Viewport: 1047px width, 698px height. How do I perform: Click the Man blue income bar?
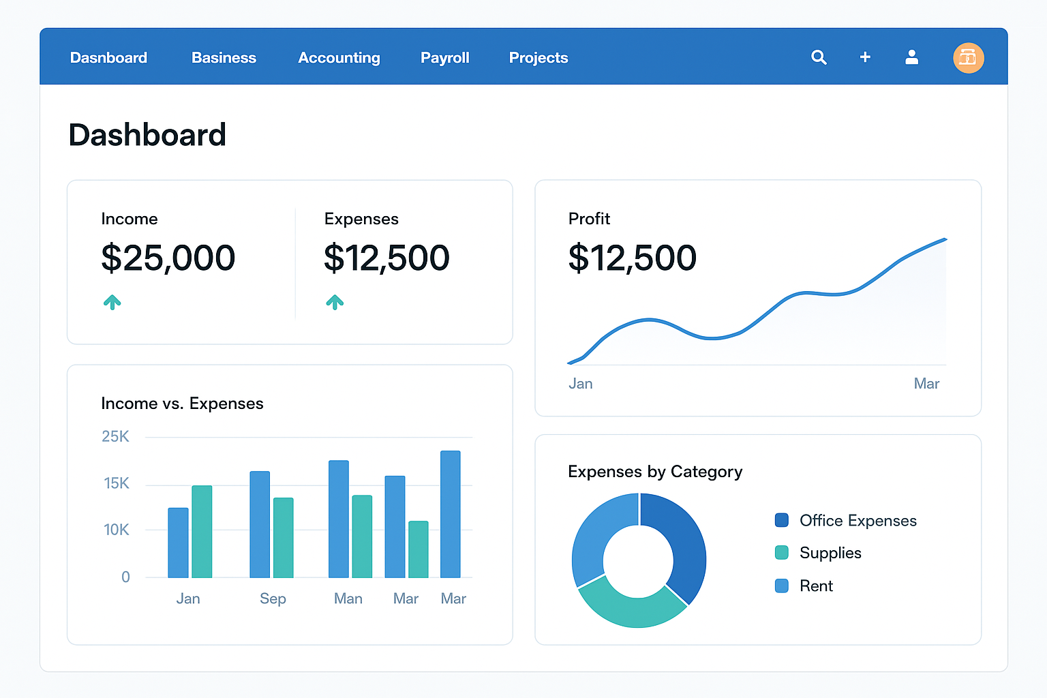pos(339,519)
